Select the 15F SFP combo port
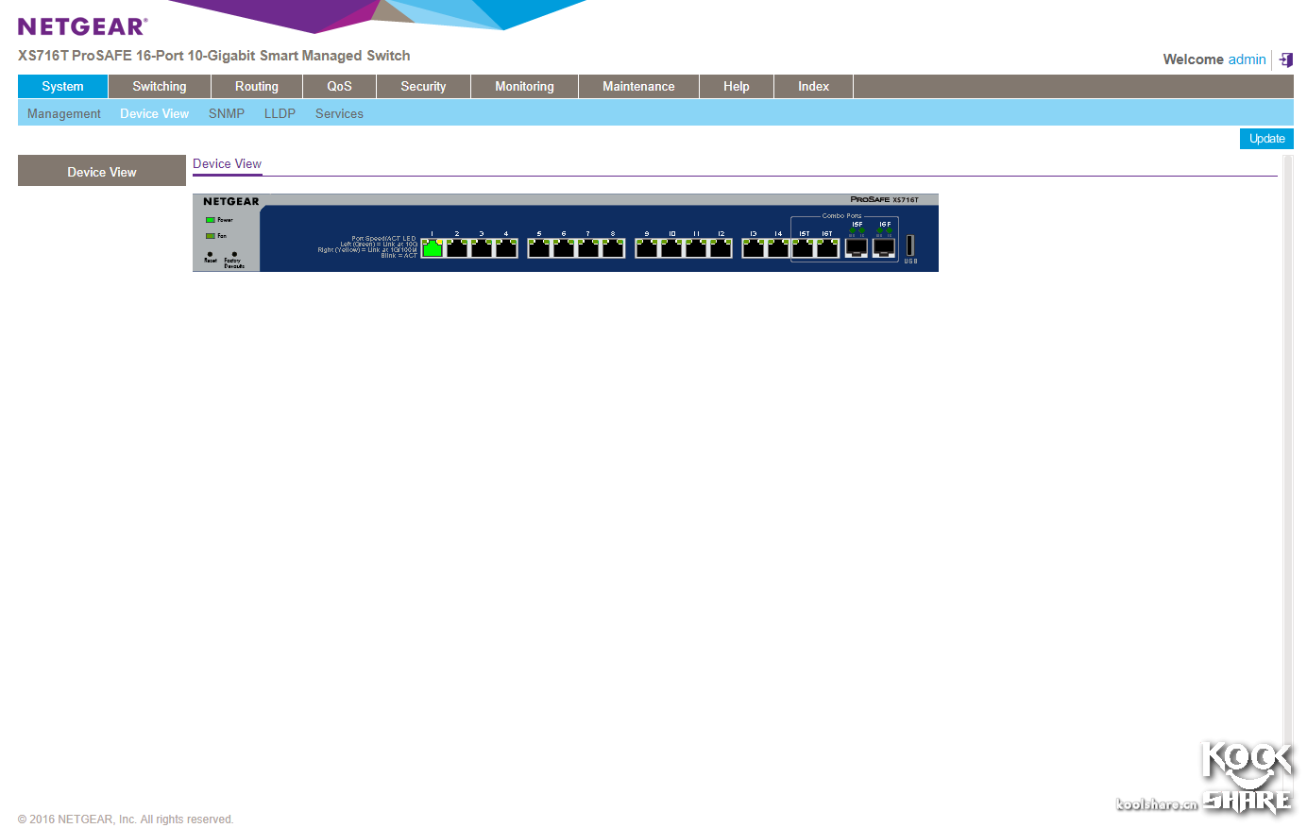Viewport: 1307px width, 828px height. (856, 247)
